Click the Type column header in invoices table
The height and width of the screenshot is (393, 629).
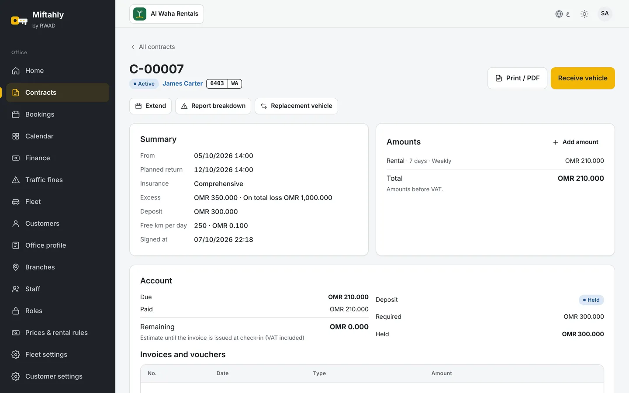319,373
